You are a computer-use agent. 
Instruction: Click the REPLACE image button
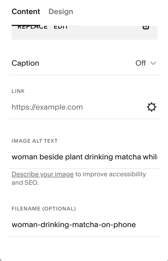point(32,28)
